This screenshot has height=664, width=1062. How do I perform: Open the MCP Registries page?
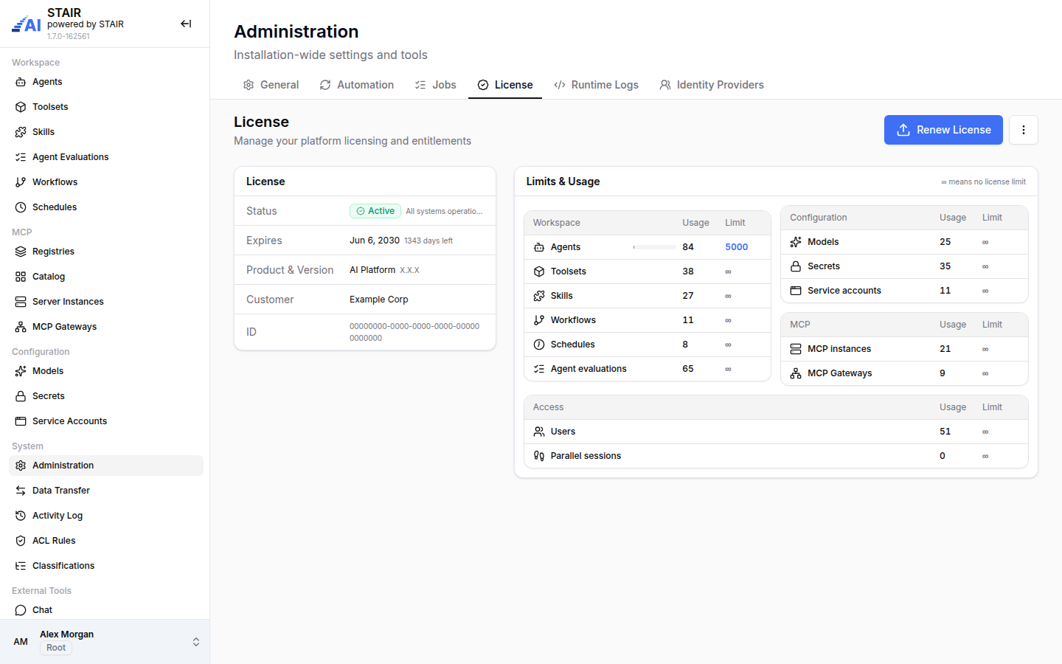click(x=106, y=252)
